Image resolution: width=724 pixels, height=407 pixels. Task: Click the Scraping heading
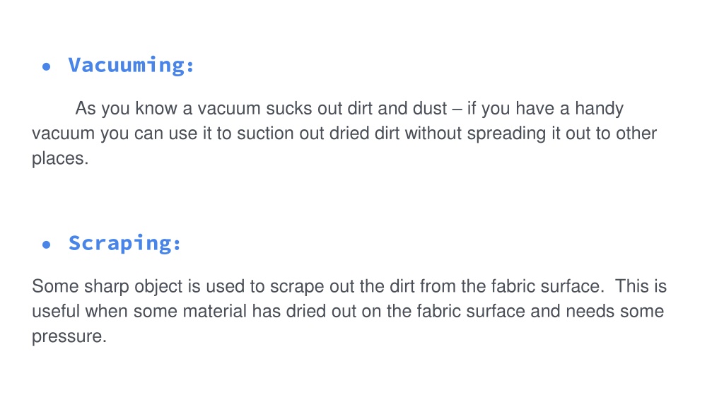124,243
